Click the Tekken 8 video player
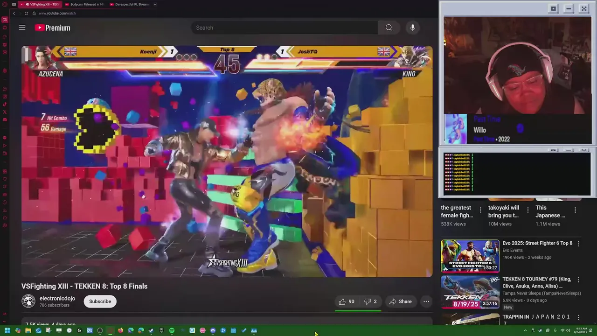Viewport: 597px width, 336px height. click(x=227, y=161)
